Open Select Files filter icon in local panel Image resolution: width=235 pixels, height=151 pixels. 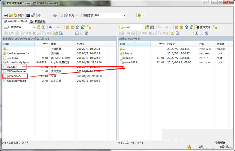point(87,33)
